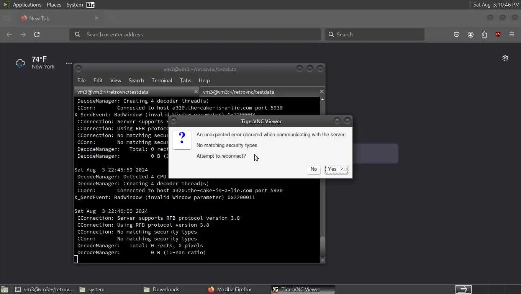Open the terminal View menu
521x294 pixels.
tap(116, 80)
